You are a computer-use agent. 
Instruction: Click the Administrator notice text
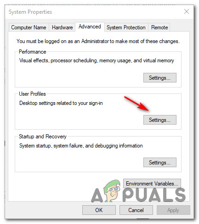98,41
